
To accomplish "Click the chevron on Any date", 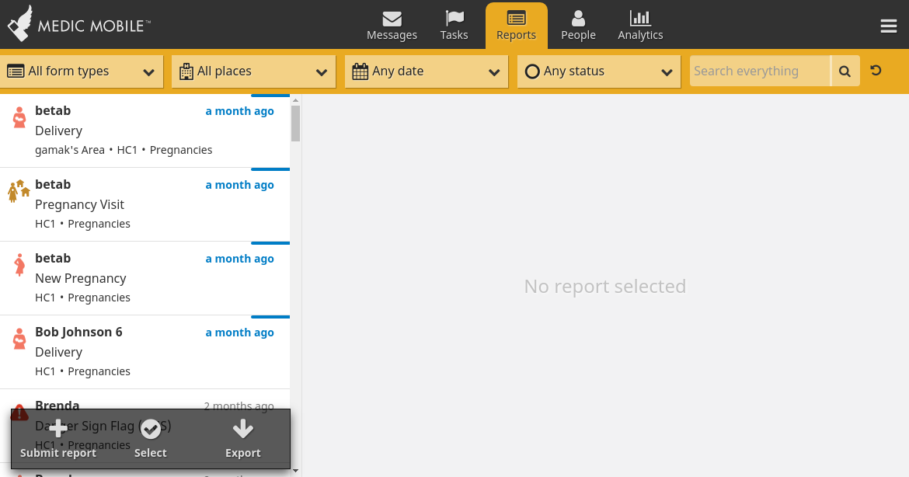I will point(494,72).
